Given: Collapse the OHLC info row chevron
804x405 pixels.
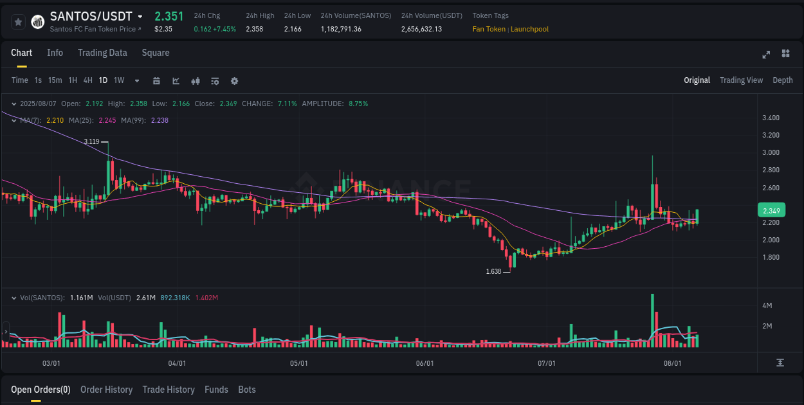Looking at the screenshot, I should (14, 104).
